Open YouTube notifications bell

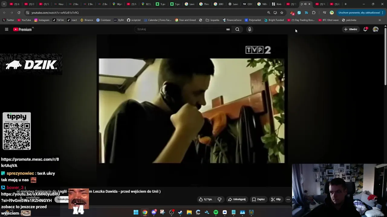tap(365, 29)
